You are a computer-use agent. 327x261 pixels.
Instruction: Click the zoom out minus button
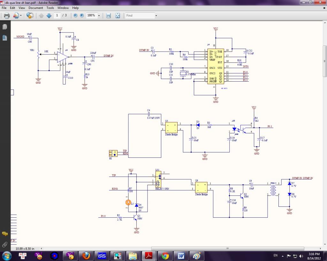click(x=75, y=15)
